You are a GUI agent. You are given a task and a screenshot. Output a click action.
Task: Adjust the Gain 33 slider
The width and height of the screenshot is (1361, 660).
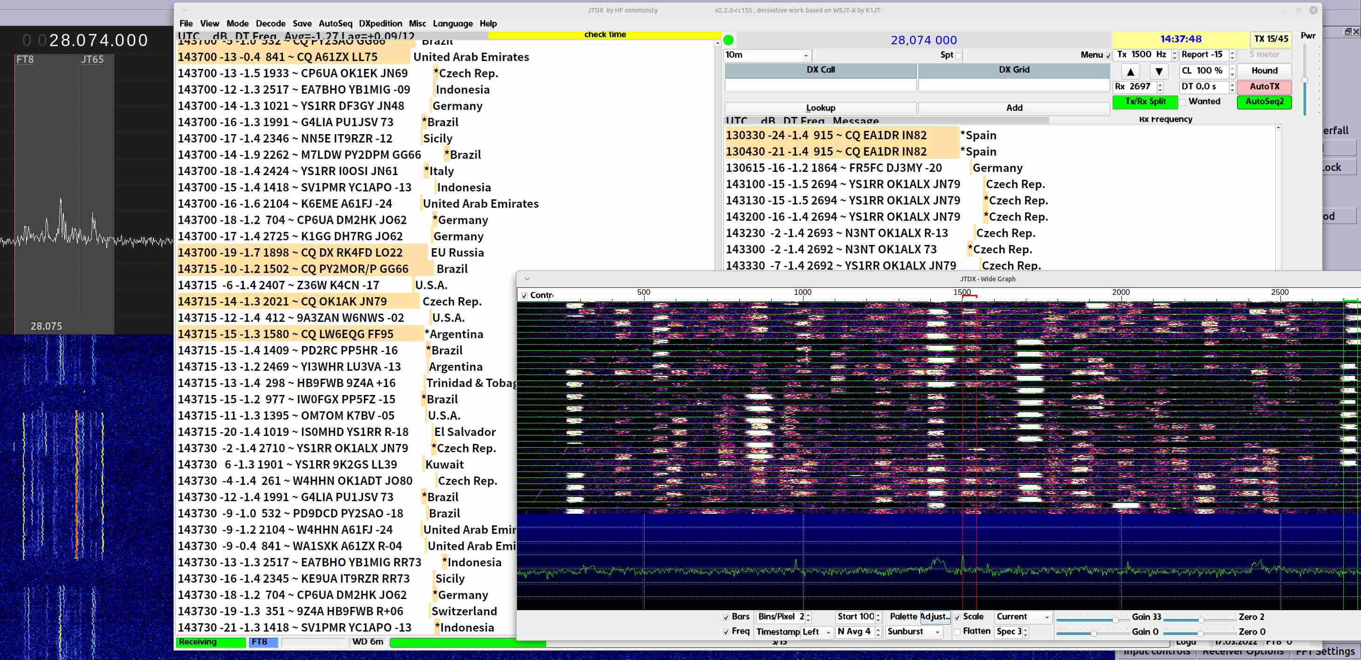[x=1115, y=619]
